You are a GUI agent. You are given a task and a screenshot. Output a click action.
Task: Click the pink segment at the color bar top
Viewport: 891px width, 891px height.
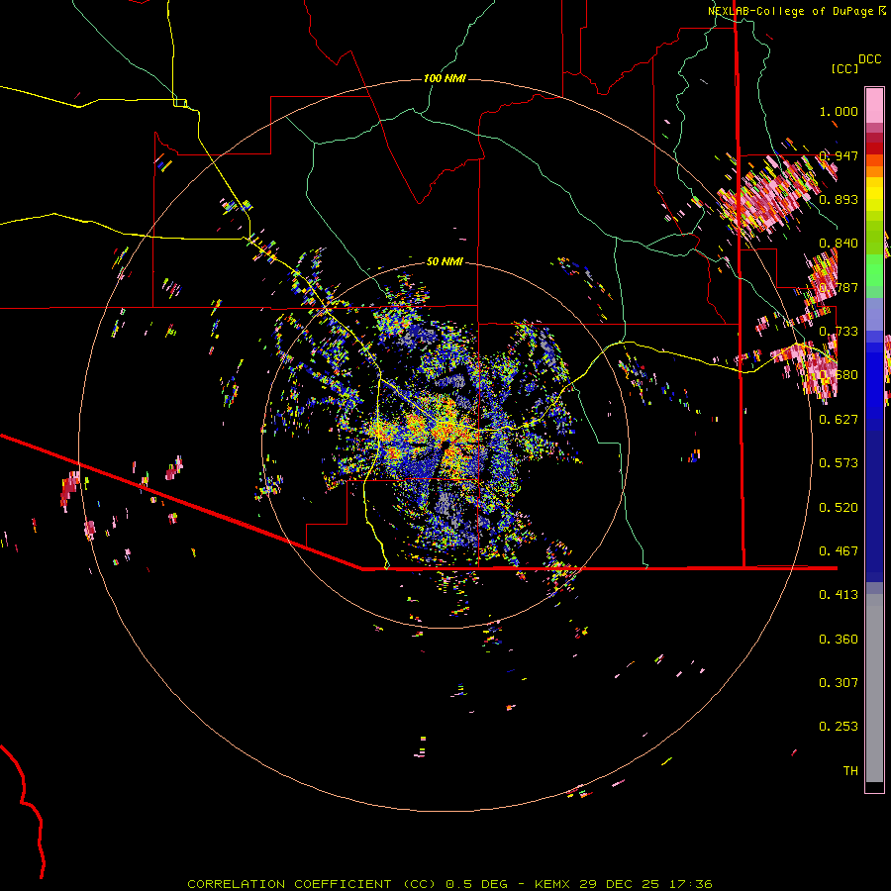point(874,105)
